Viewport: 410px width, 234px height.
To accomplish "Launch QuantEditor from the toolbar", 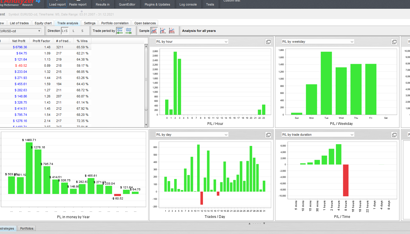I will (x=127, y=4).
